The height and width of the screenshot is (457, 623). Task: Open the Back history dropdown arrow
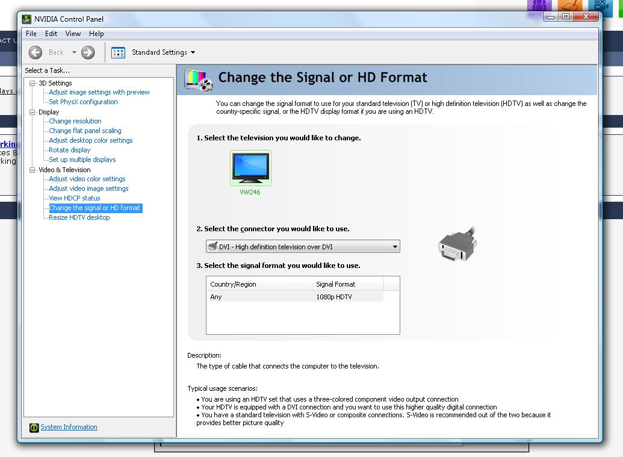tap(74, 52)
